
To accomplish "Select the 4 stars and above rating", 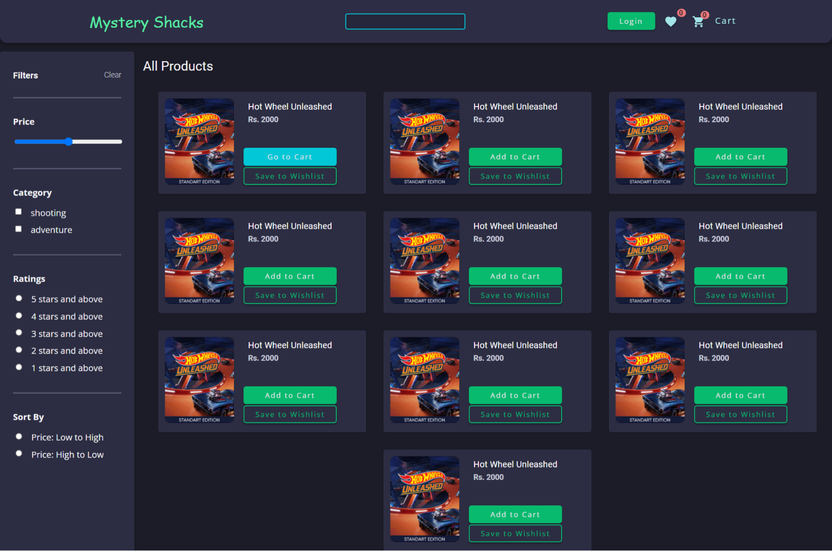I will (x=18, y=315).
